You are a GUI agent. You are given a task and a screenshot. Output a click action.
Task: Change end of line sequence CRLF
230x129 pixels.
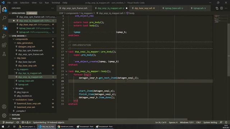pyautogui.click(x=198, y=123)
